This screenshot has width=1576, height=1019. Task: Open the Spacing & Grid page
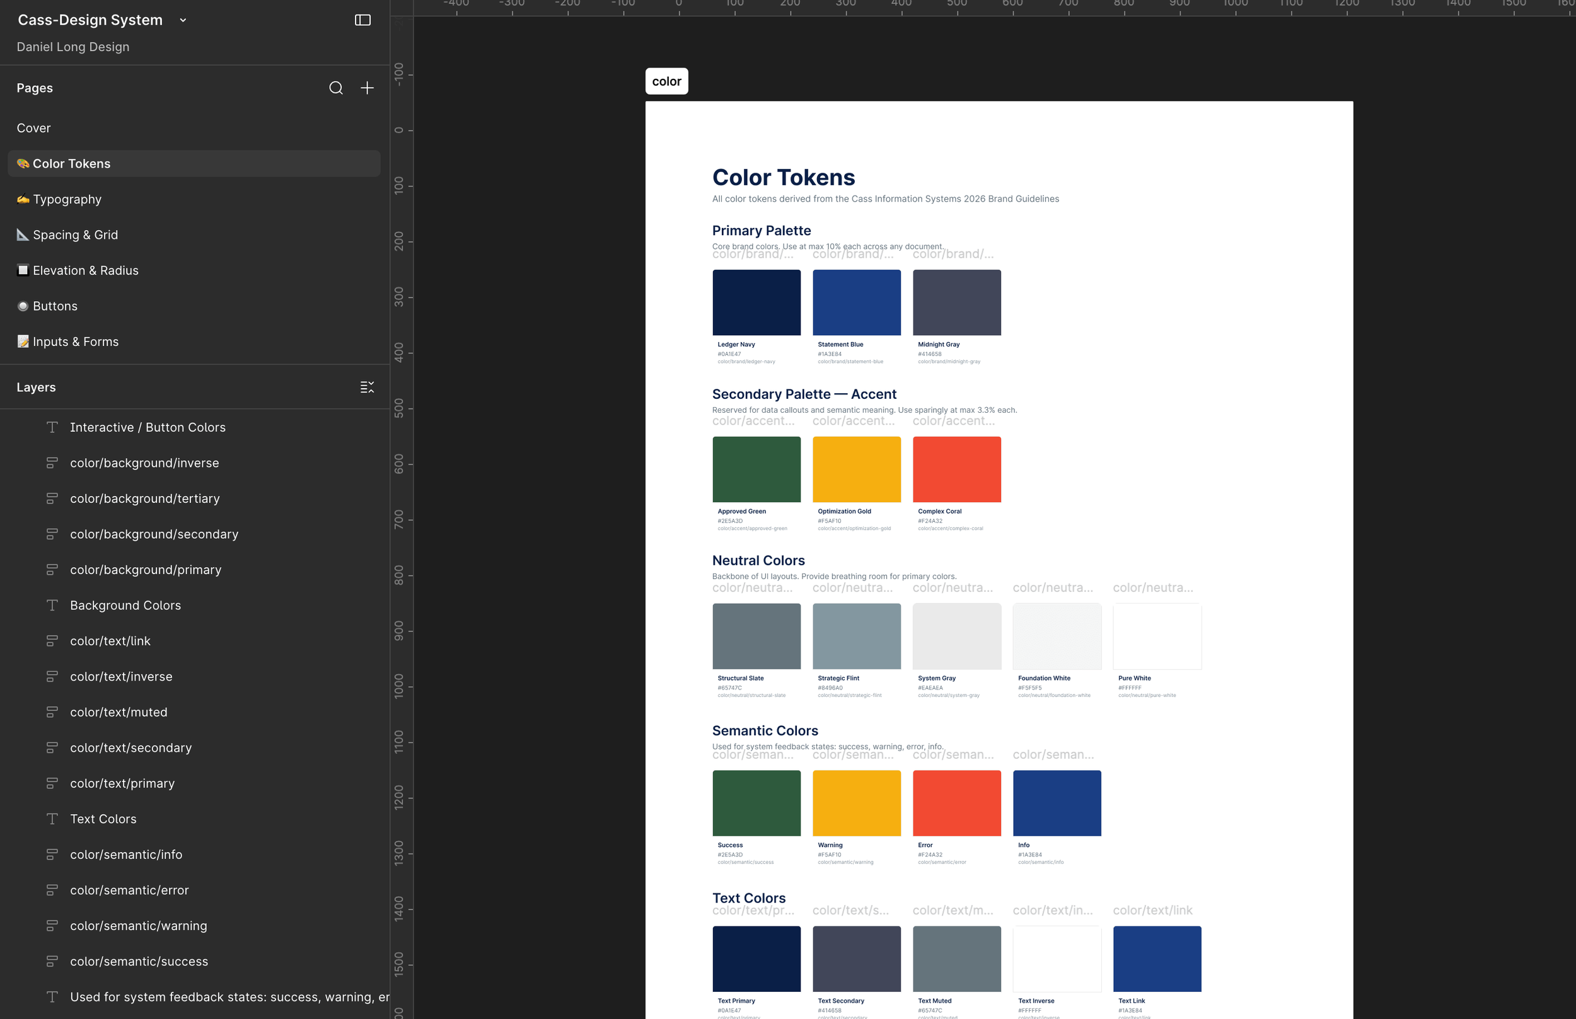coord(194,235)
